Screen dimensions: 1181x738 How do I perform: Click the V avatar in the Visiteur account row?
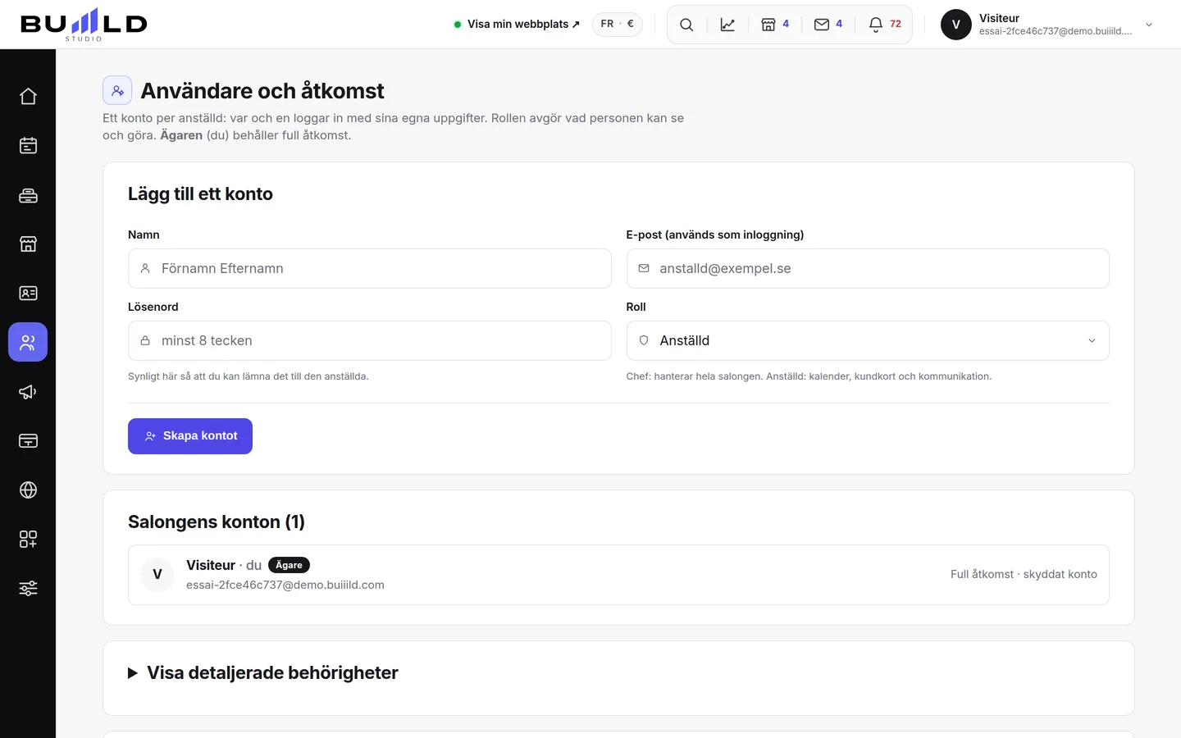[x=157, y=575]
